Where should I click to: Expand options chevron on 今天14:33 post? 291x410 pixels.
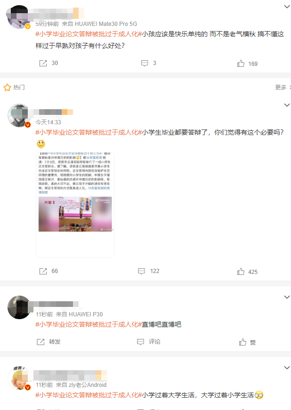coord(287,105)
